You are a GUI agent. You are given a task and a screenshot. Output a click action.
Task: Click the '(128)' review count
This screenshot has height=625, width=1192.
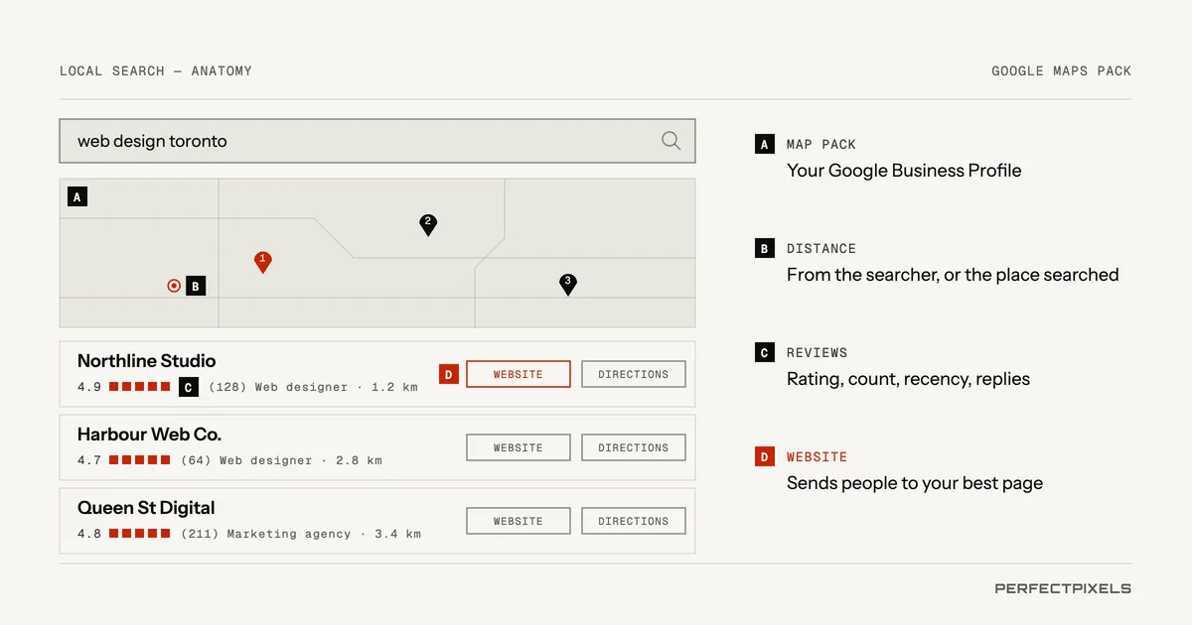coord(227,387)
